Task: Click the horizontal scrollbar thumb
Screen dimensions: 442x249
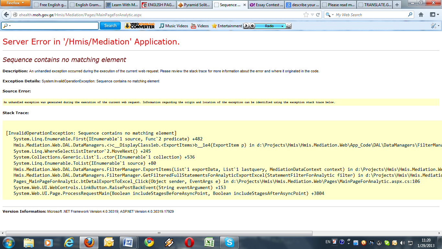Action: click(x=159, y=233)
